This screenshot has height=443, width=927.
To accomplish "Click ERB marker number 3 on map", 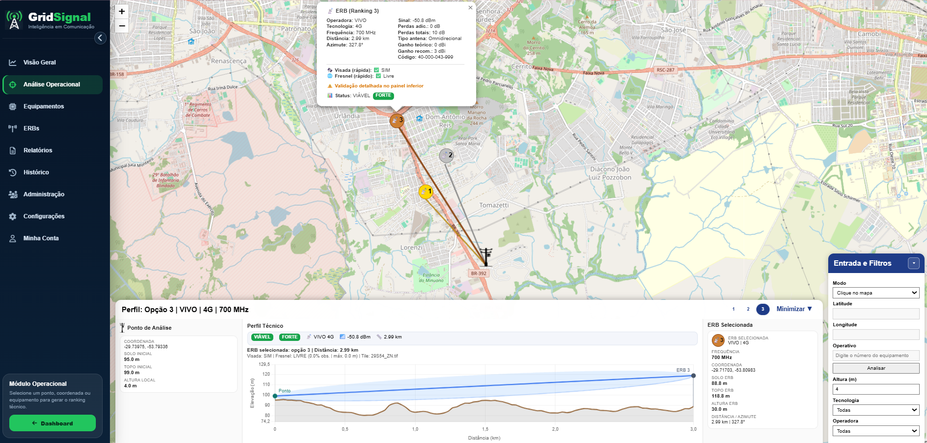I will (x=397, y=120).
